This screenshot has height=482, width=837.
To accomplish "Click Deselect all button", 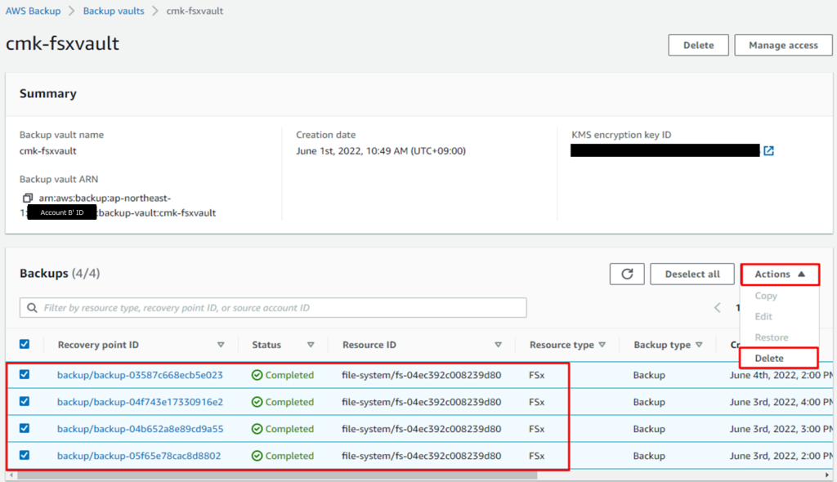I will [692, 274].
